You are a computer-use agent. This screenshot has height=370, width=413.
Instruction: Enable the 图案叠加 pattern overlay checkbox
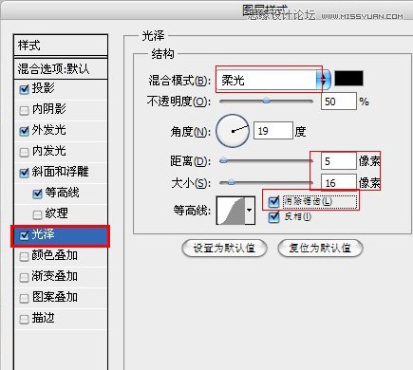pyautogui.click(x=24, y=298)
